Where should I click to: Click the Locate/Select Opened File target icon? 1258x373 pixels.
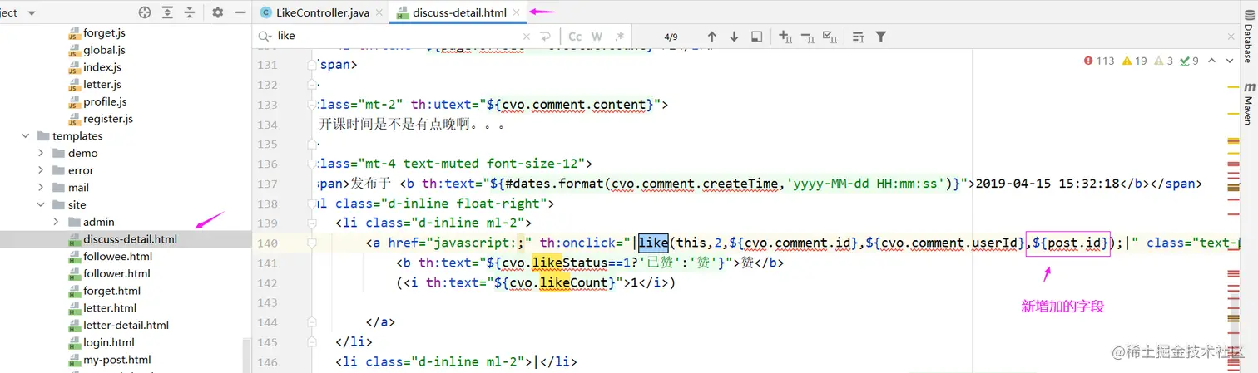coord(145,12)
